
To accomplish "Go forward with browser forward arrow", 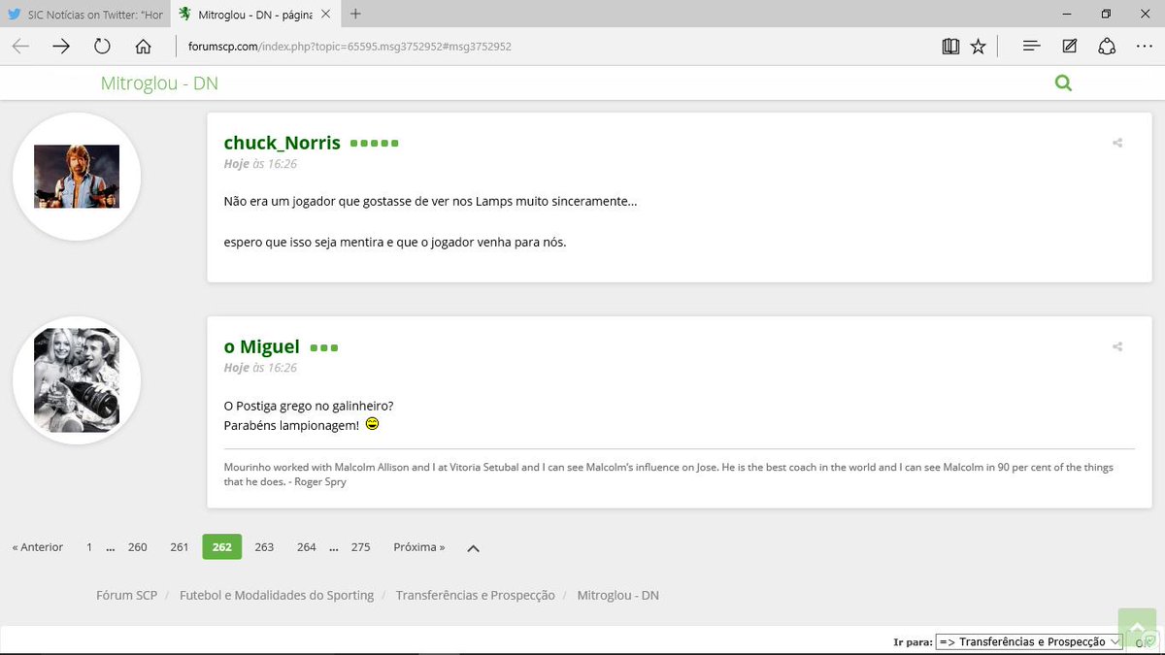I will (61, 46).
